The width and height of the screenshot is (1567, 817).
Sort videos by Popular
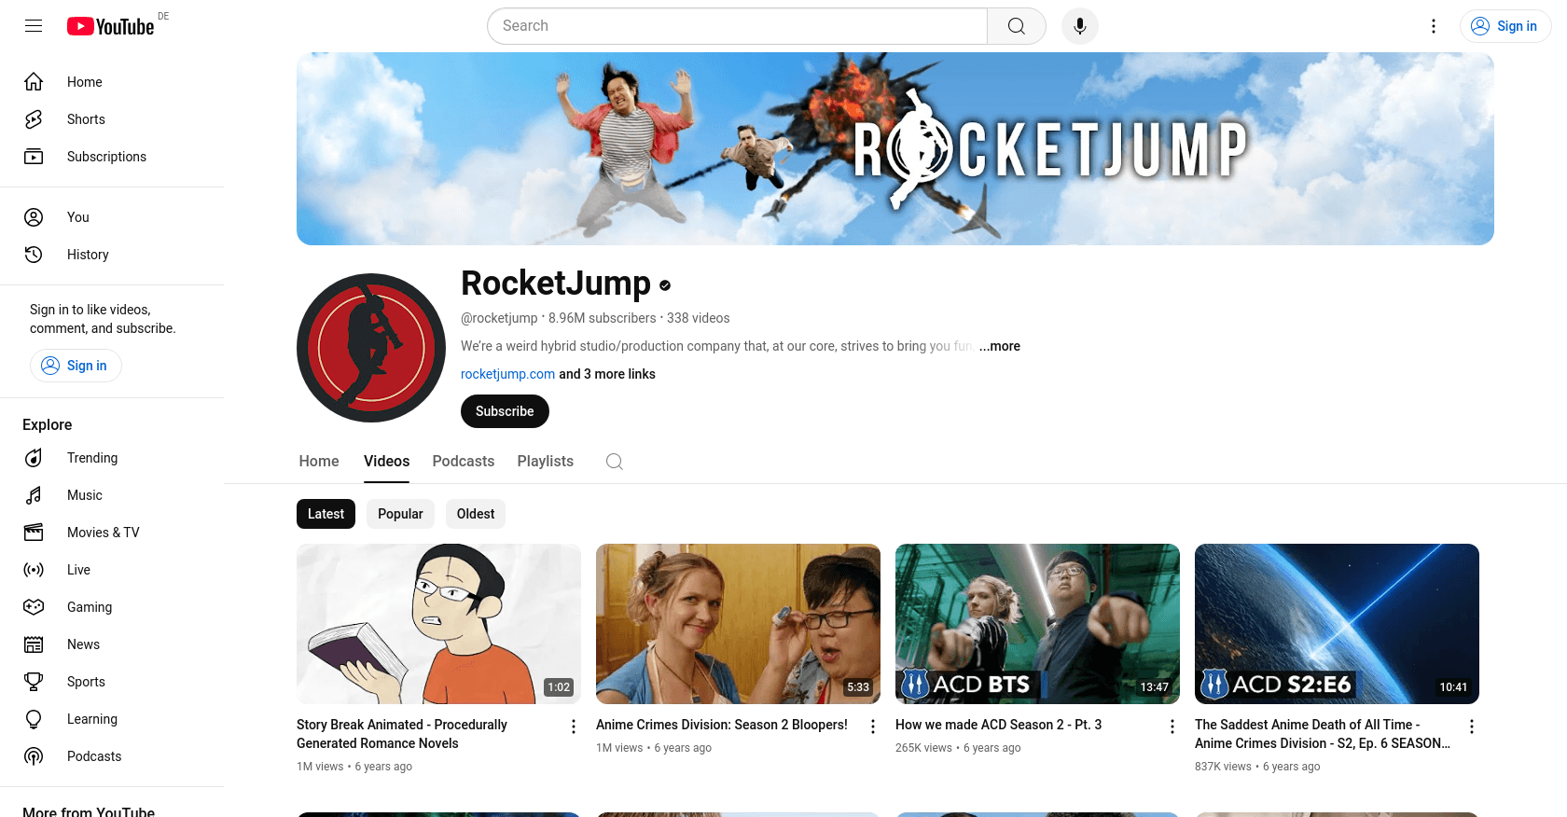tap(400, 514)
